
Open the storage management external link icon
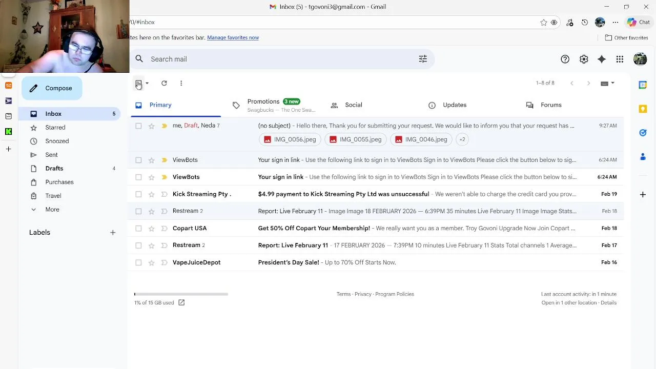point(181,303)
